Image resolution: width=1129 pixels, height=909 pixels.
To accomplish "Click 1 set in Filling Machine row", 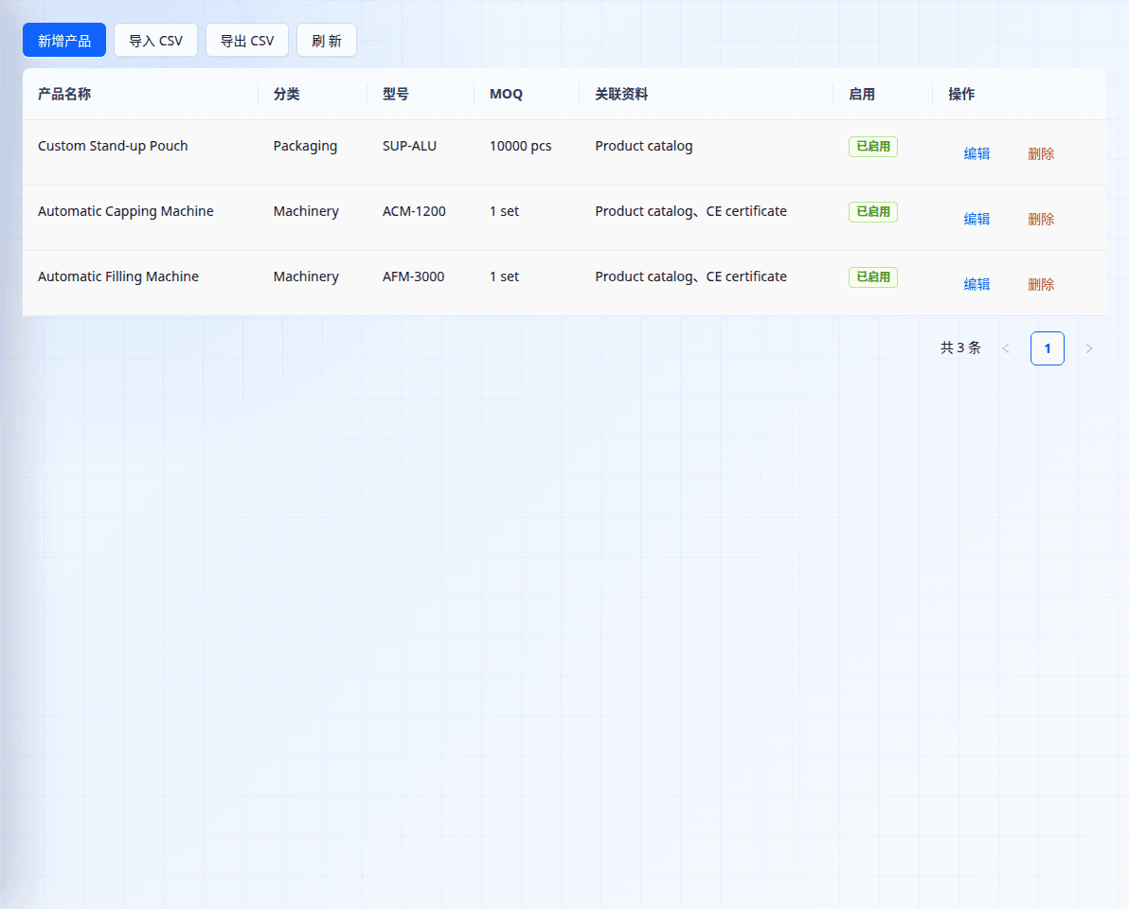I will [x=527, y=283].
